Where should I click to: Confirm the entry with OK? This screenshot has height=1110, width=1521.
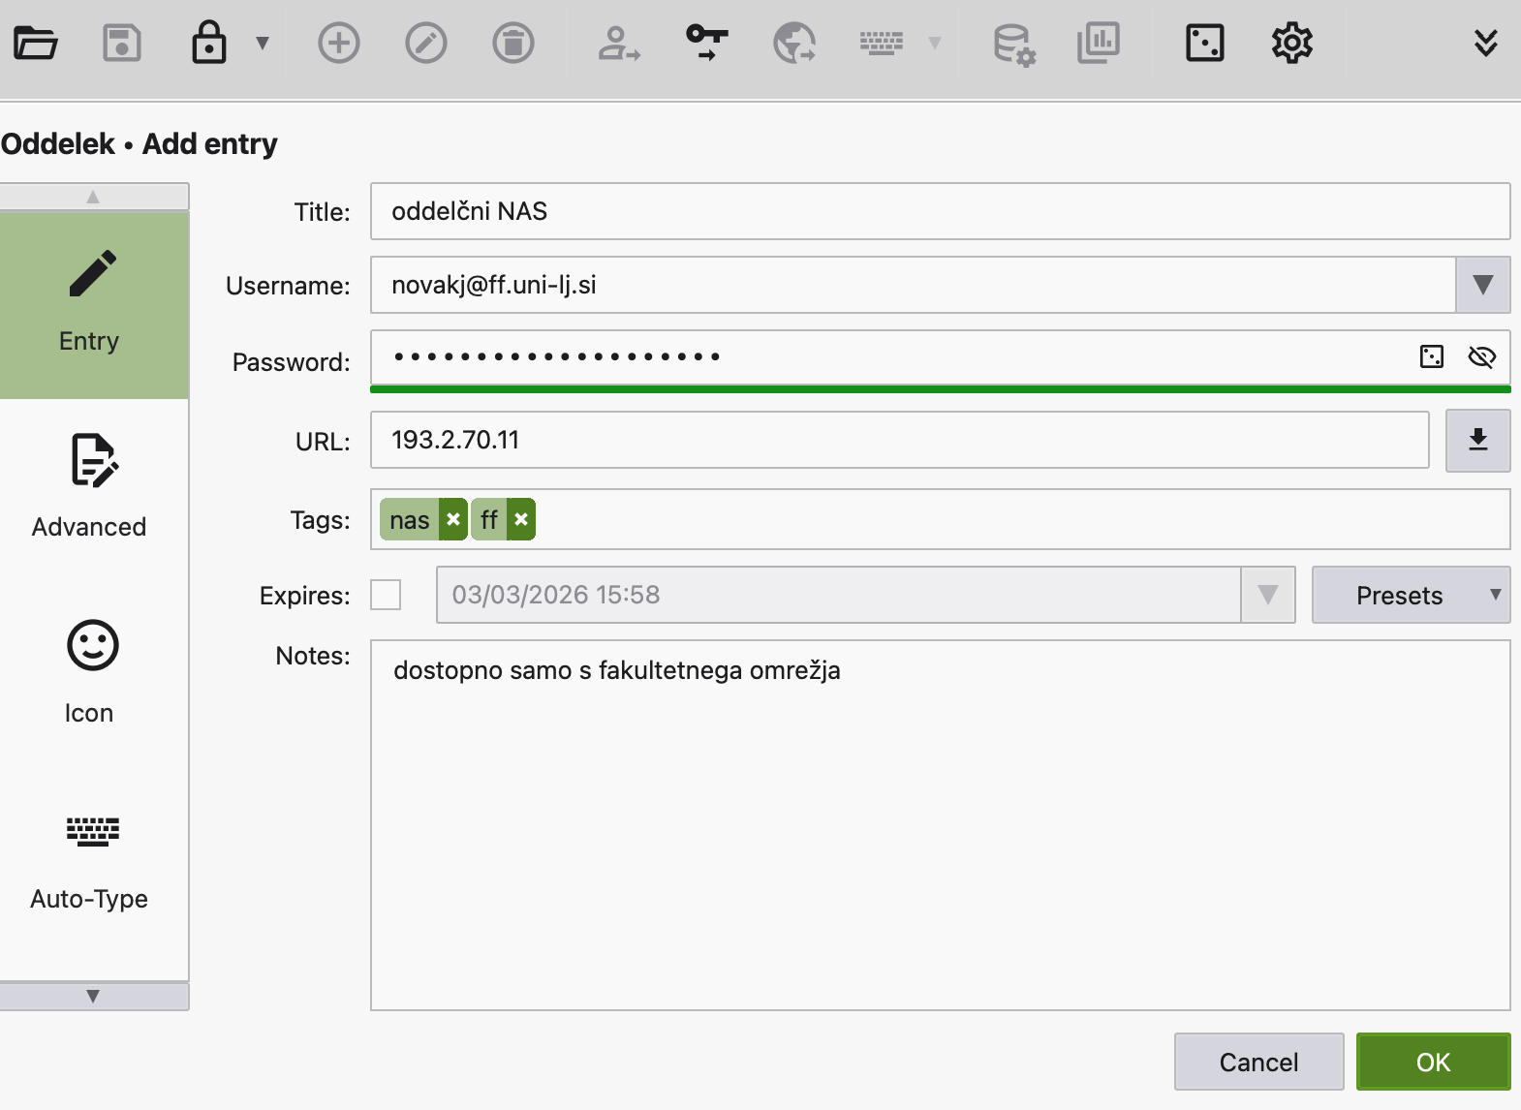[1434, 1062]
